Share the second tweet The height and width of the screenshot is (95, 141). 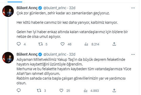(114, 91)
